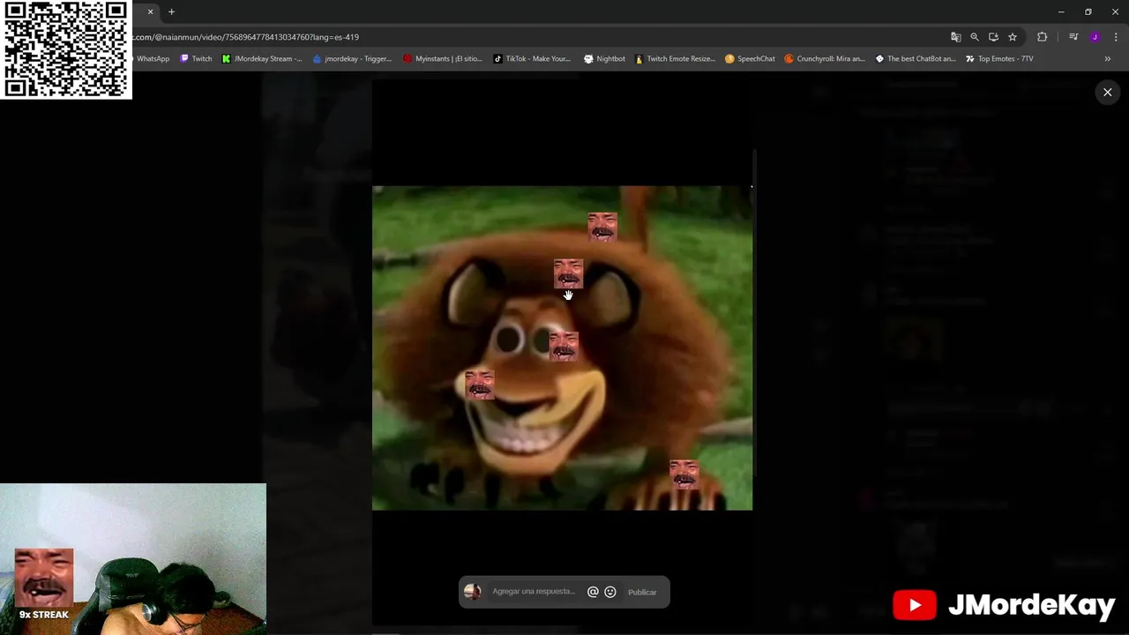Close the current browser tab
Viewport: 1129px width, 635px height.
coord(150,12)
